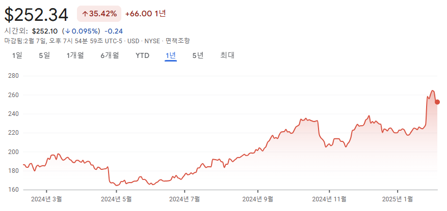This screenshot has height=211, width=447.
Task: Click the +66.00 1년 change text
Action: tap(146, 13)
